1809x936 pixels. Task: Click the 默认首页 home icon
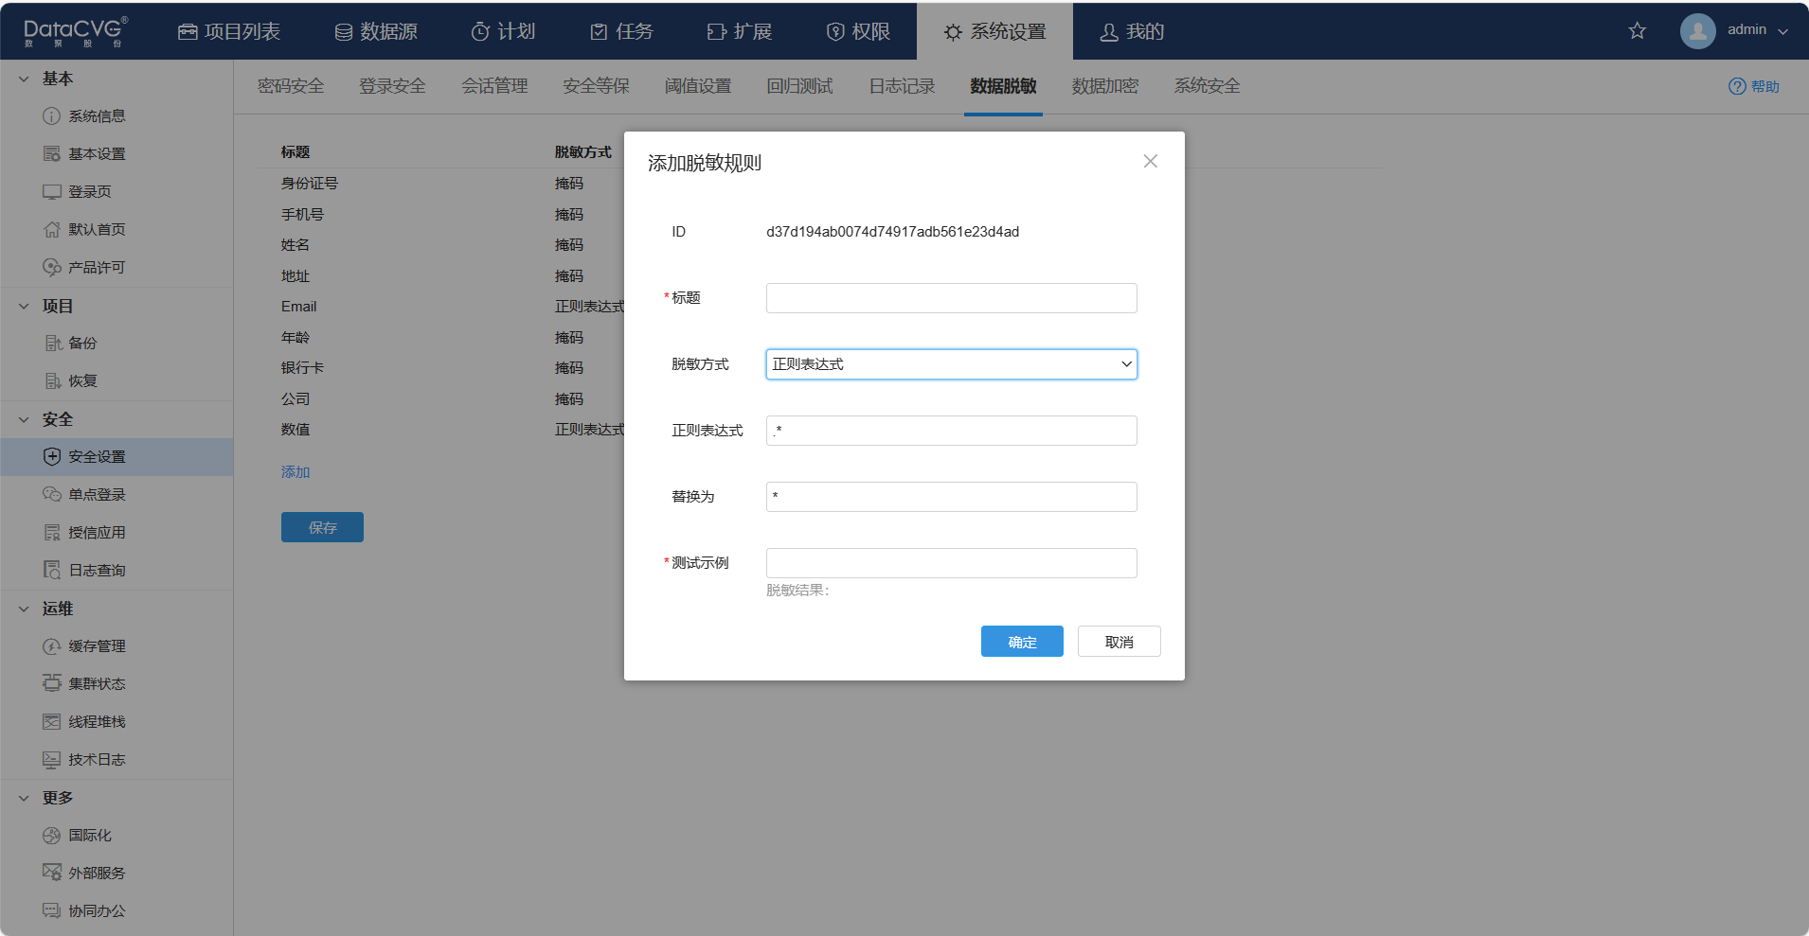[51, 230]
